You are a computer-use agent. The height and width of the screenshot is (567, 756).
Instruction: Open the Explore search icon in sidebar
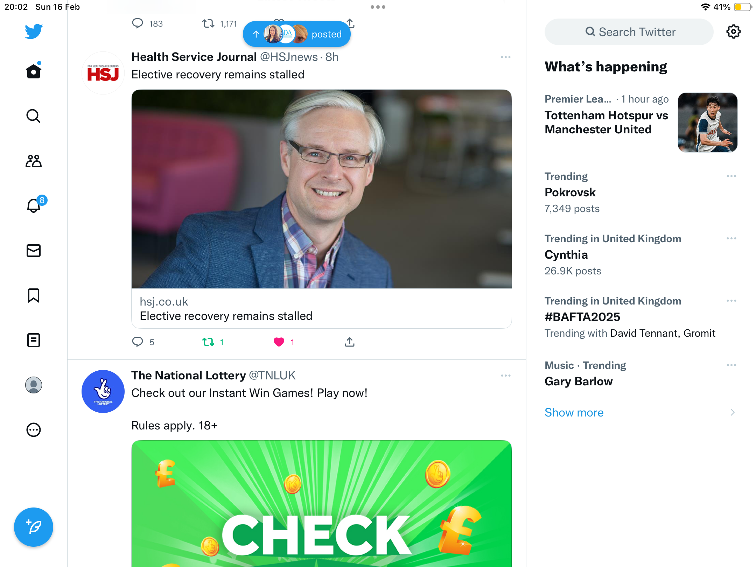click(x=34, y=116)
